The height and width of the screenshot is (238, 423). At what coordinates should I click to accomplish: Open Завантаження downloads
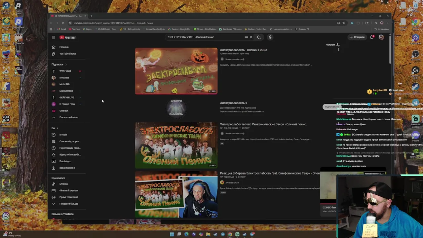(x=67, y=168)
